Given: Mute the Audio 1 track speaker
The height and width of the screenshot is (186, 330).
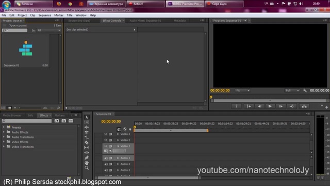Looking at the screenshot, I should coord(106,158).
